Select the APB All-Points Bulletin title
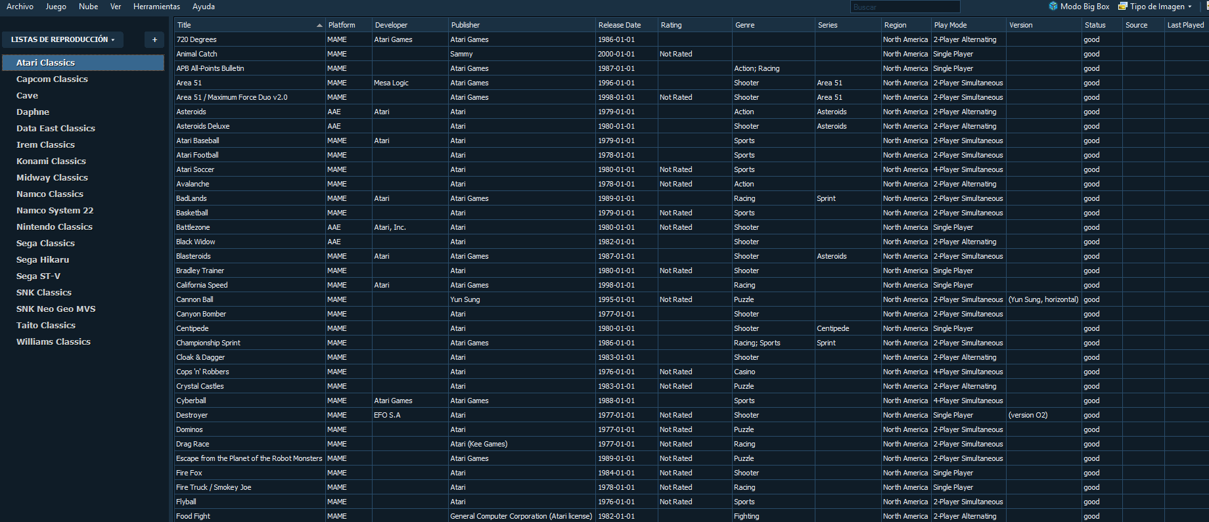This screenshot has width=1209, height=522. point(210,68)
